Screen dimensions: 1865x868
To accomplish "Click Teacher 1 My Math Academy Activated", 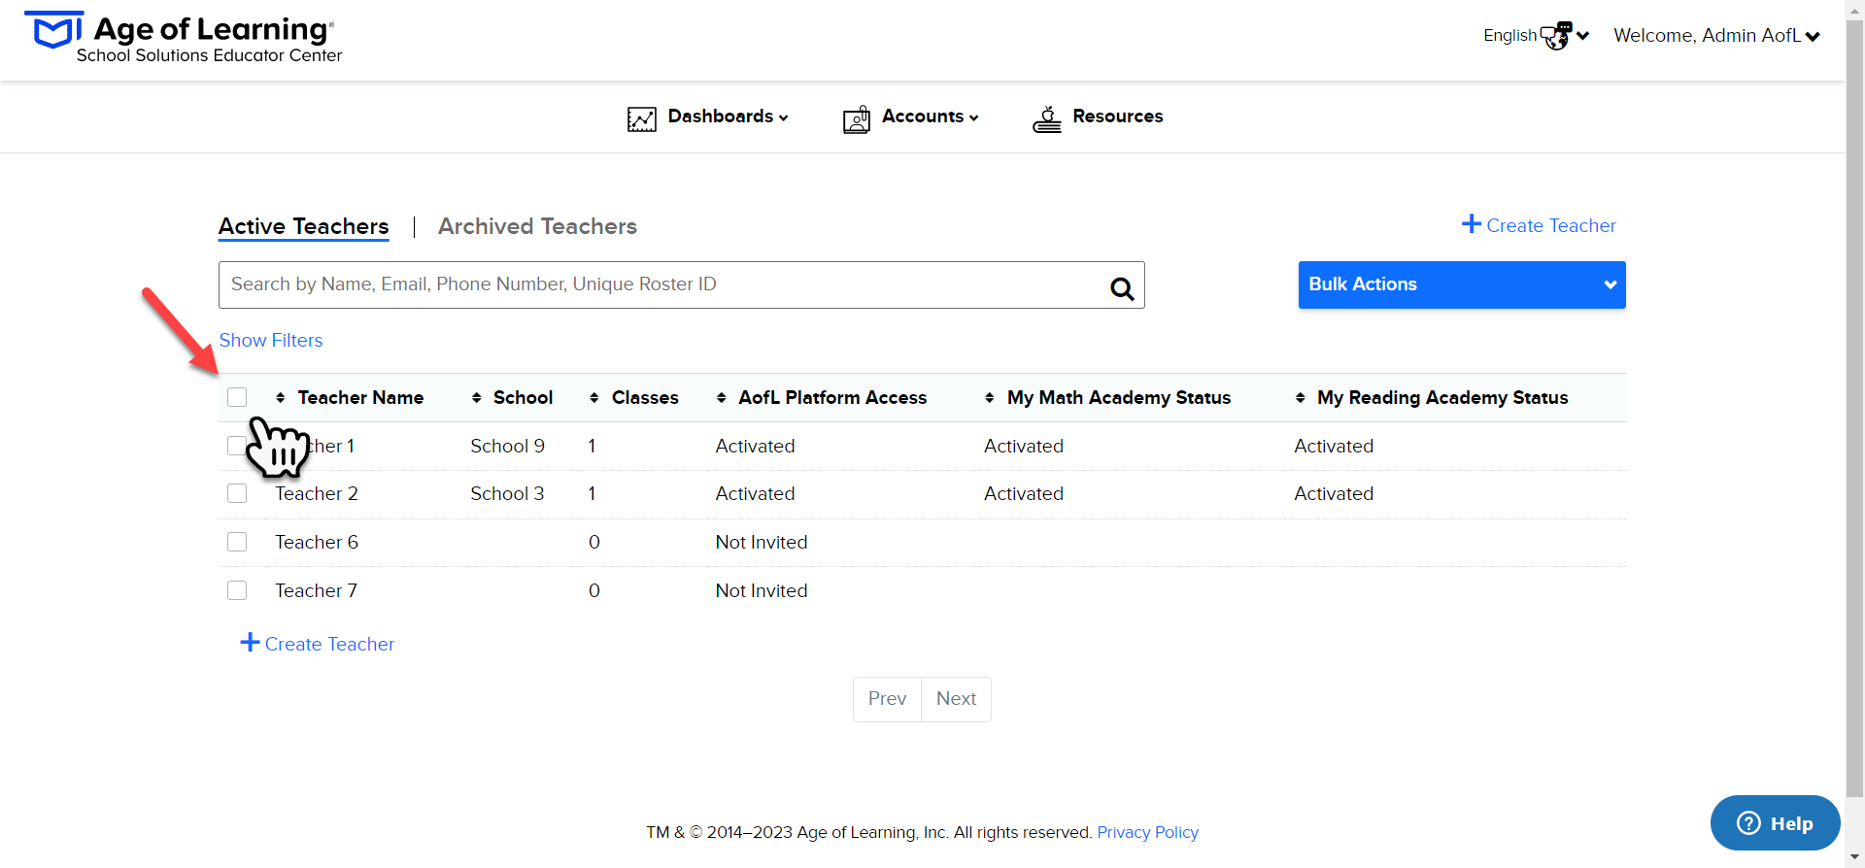I will point(1024,446).
